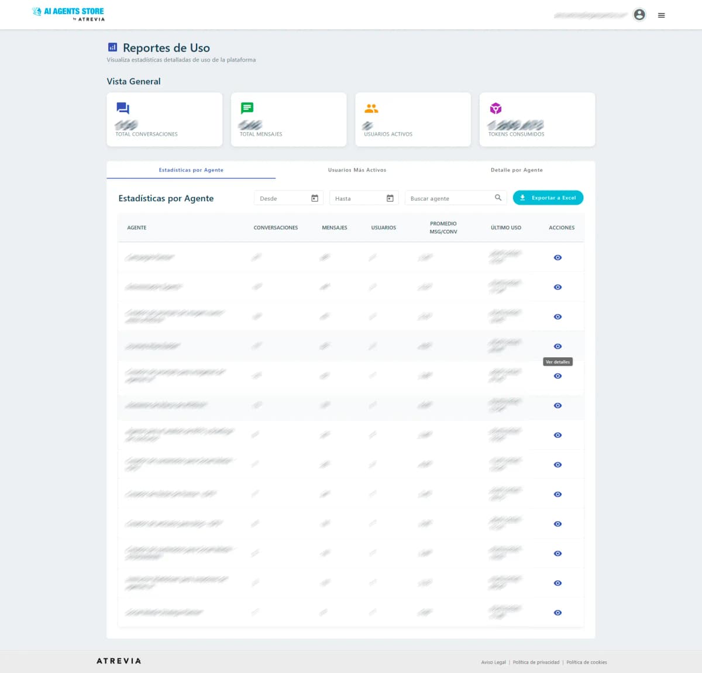Click eye icon beneath the Ver detalles tooltip

558,376
